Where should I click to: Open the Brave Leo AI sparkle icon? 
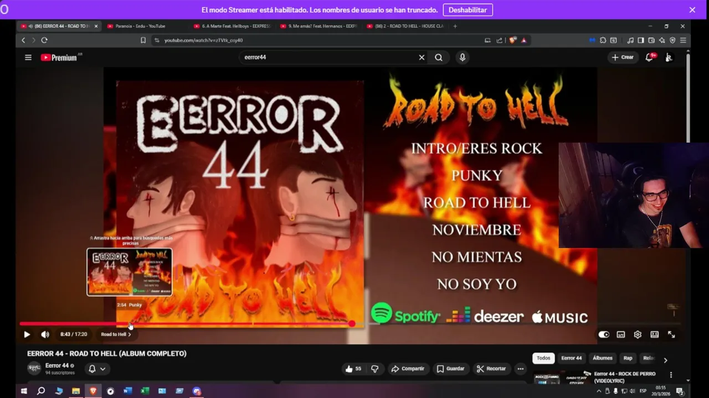(662, 40)
